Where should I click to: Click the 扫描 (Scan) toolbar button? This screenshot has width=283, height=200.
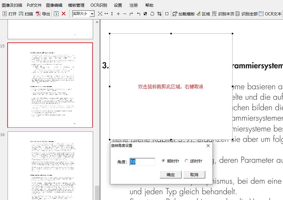26,14
